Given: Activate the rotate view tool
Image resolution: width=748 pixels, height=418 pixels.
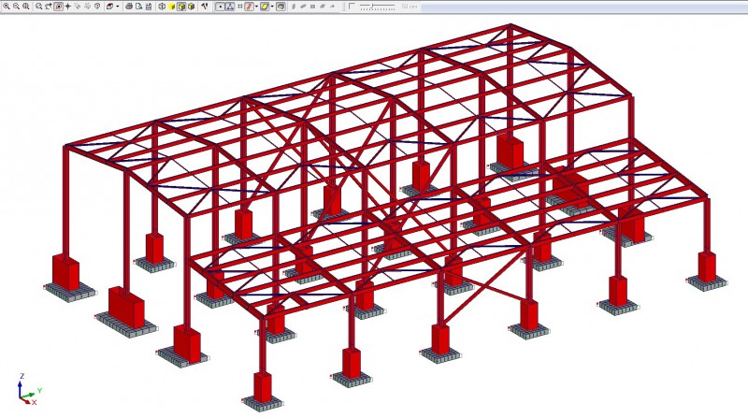Looking at the screenshot, I should point(49,7).
